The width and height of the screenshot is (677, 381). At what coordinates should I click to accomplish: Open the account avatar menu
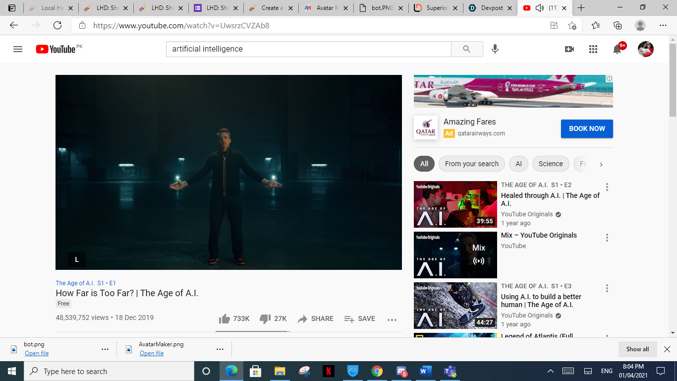coord(645,49)
